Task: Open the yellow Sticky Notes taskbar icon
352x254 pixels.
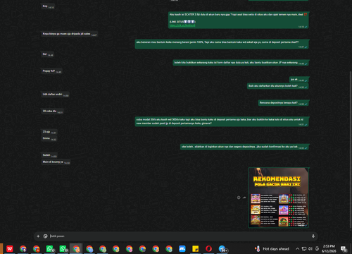Action: pos(195,248)
